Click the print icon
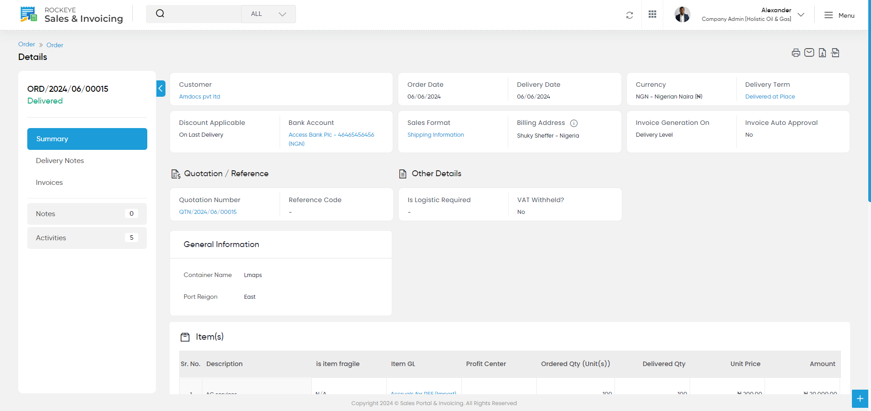The width and height of the screenshot is (871, 411). (796, 53)
